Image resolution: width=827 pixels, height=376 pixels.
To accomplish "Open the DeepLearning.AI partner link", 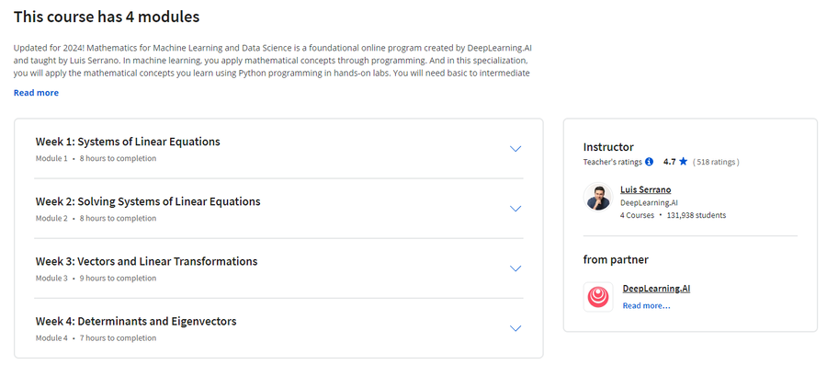I will [x=656, y=289].
